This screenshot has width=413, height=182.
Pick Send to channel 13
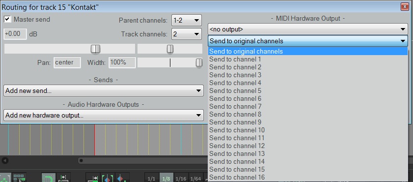pos(307,153)
